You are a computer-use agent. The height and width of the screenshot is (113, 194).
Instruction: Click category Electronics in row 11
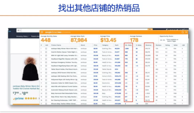click(106, 83)
